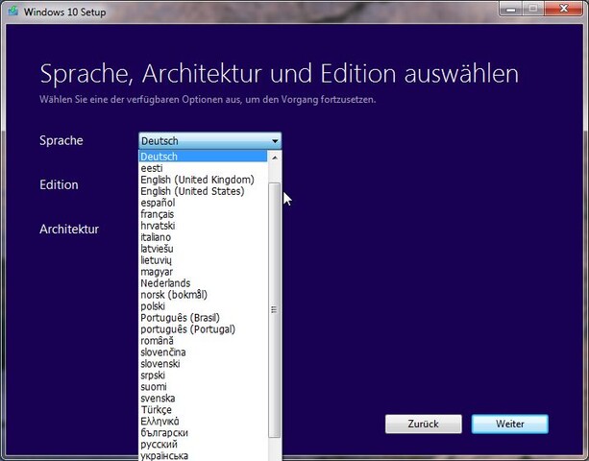Choose slovenčina in the language list

(204, 352)
